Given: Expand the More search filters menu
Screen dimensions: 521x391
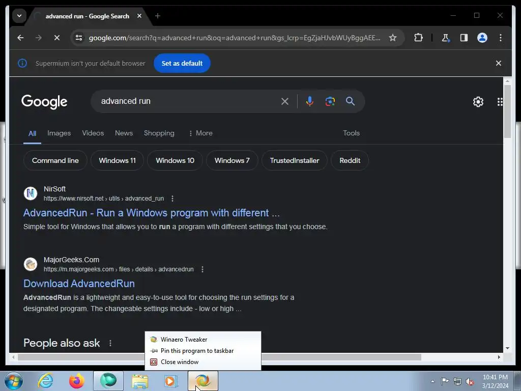Looking at the screenshot, I should (x=200, y=133).
